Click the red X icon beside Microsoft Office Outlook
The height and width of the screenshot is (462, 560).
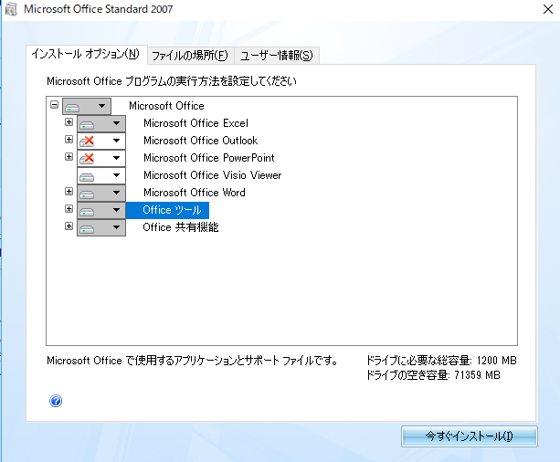(88, 141)
